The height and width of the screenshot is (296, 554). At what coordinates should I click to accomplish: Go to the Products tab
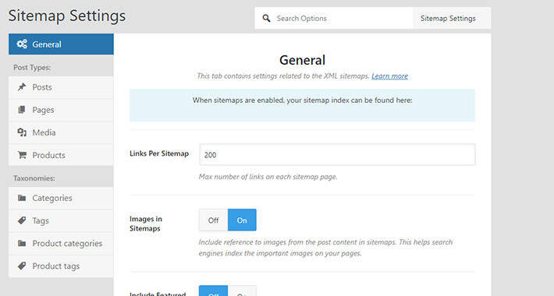tap(61, 155)
